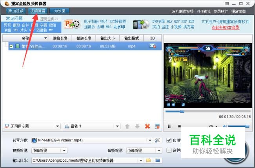Viewport: 255px width, 168px height.
Task: Click the 小视频 link
Action: pyautogui.click(x=176, y=27)
